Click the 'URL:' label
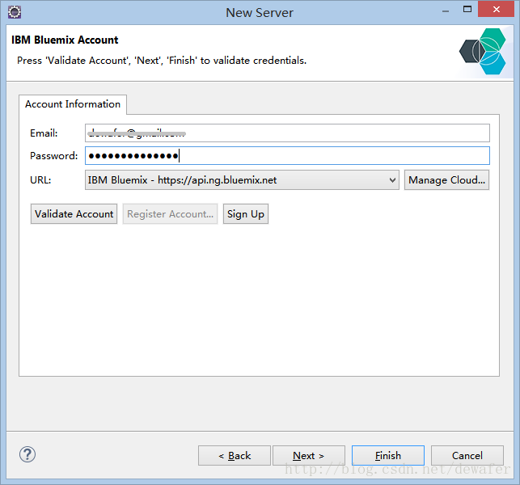This screenshot has width=520, height=485. [x=40, y=180]
